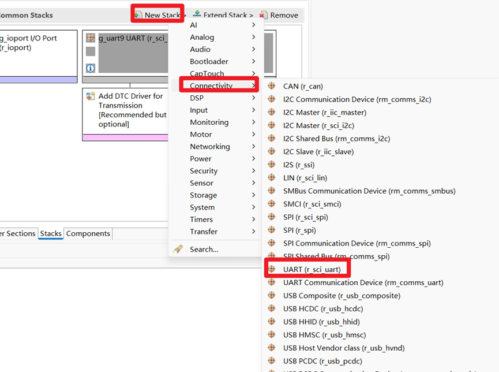The image size is (499, 372).
Task: Select the g_ioport I/O Port stack block
Action: 39,57
